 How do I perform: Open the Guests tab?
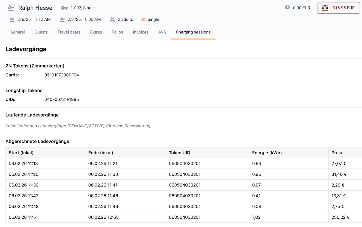click(x=41, y=32)
